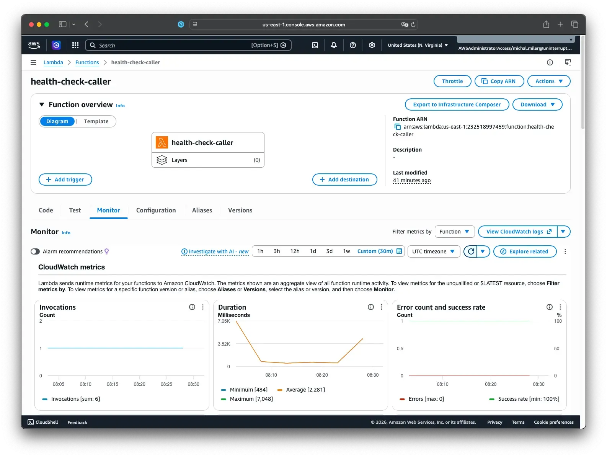The width and height of the screenshot is (607, 457).
Task: Click the Lambda function icon in diagram
Action: (162, 142)
